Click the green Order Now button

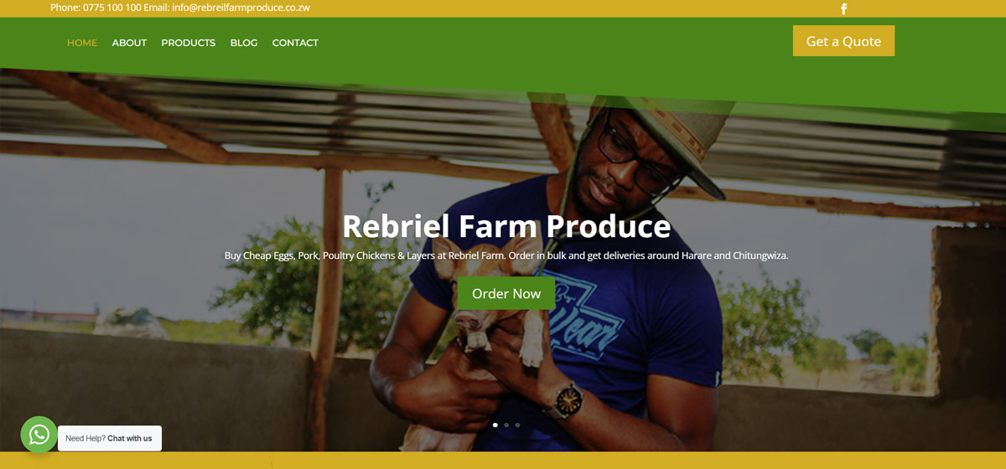[506, 293]
